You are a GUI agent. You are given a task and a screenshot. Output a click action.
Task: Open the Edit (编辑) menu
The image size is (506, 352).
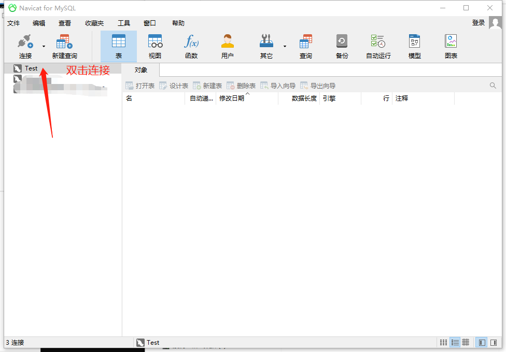click(39, 23)
